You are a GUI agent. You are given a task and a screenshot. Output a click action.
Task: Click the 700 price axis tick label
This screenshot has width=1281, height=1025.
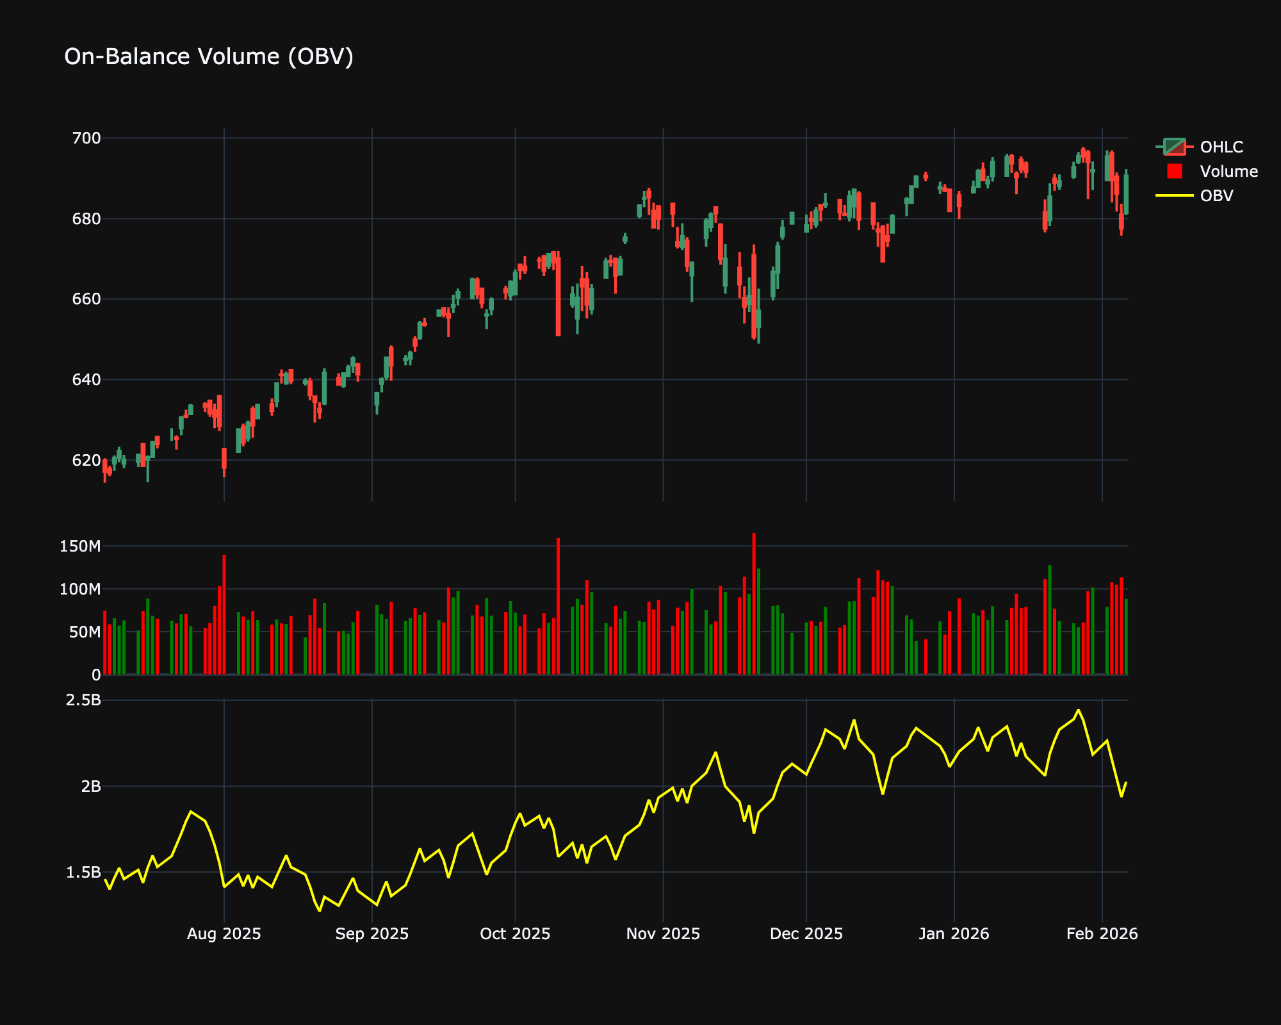tap(87, 138)
